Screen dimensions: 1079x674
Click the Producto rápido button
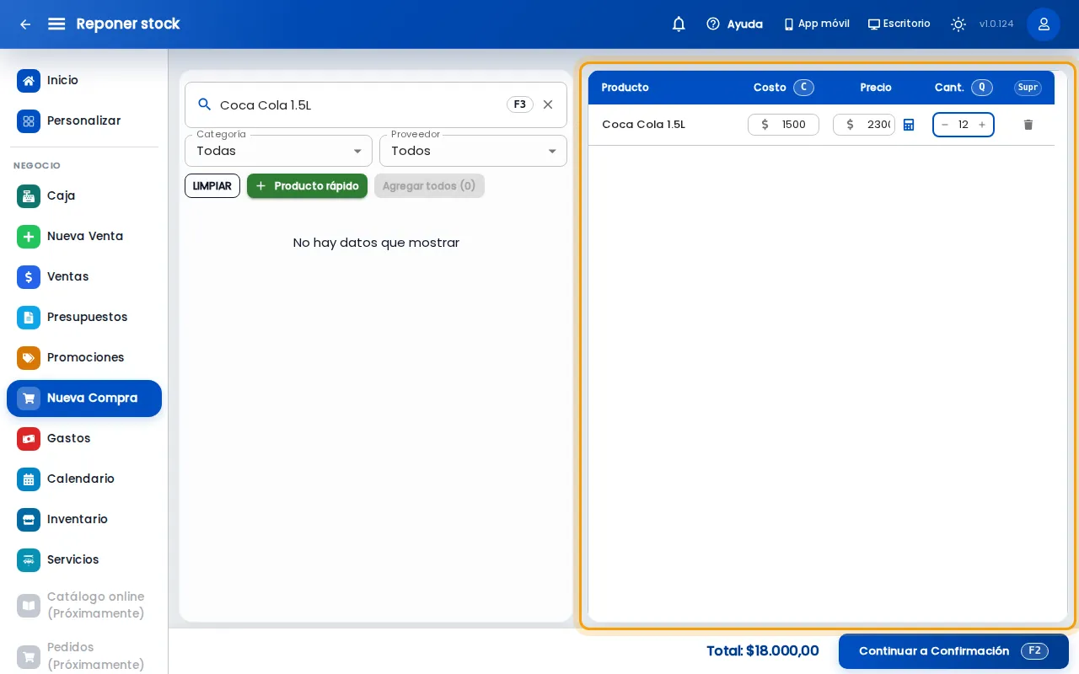pos(307,185)
